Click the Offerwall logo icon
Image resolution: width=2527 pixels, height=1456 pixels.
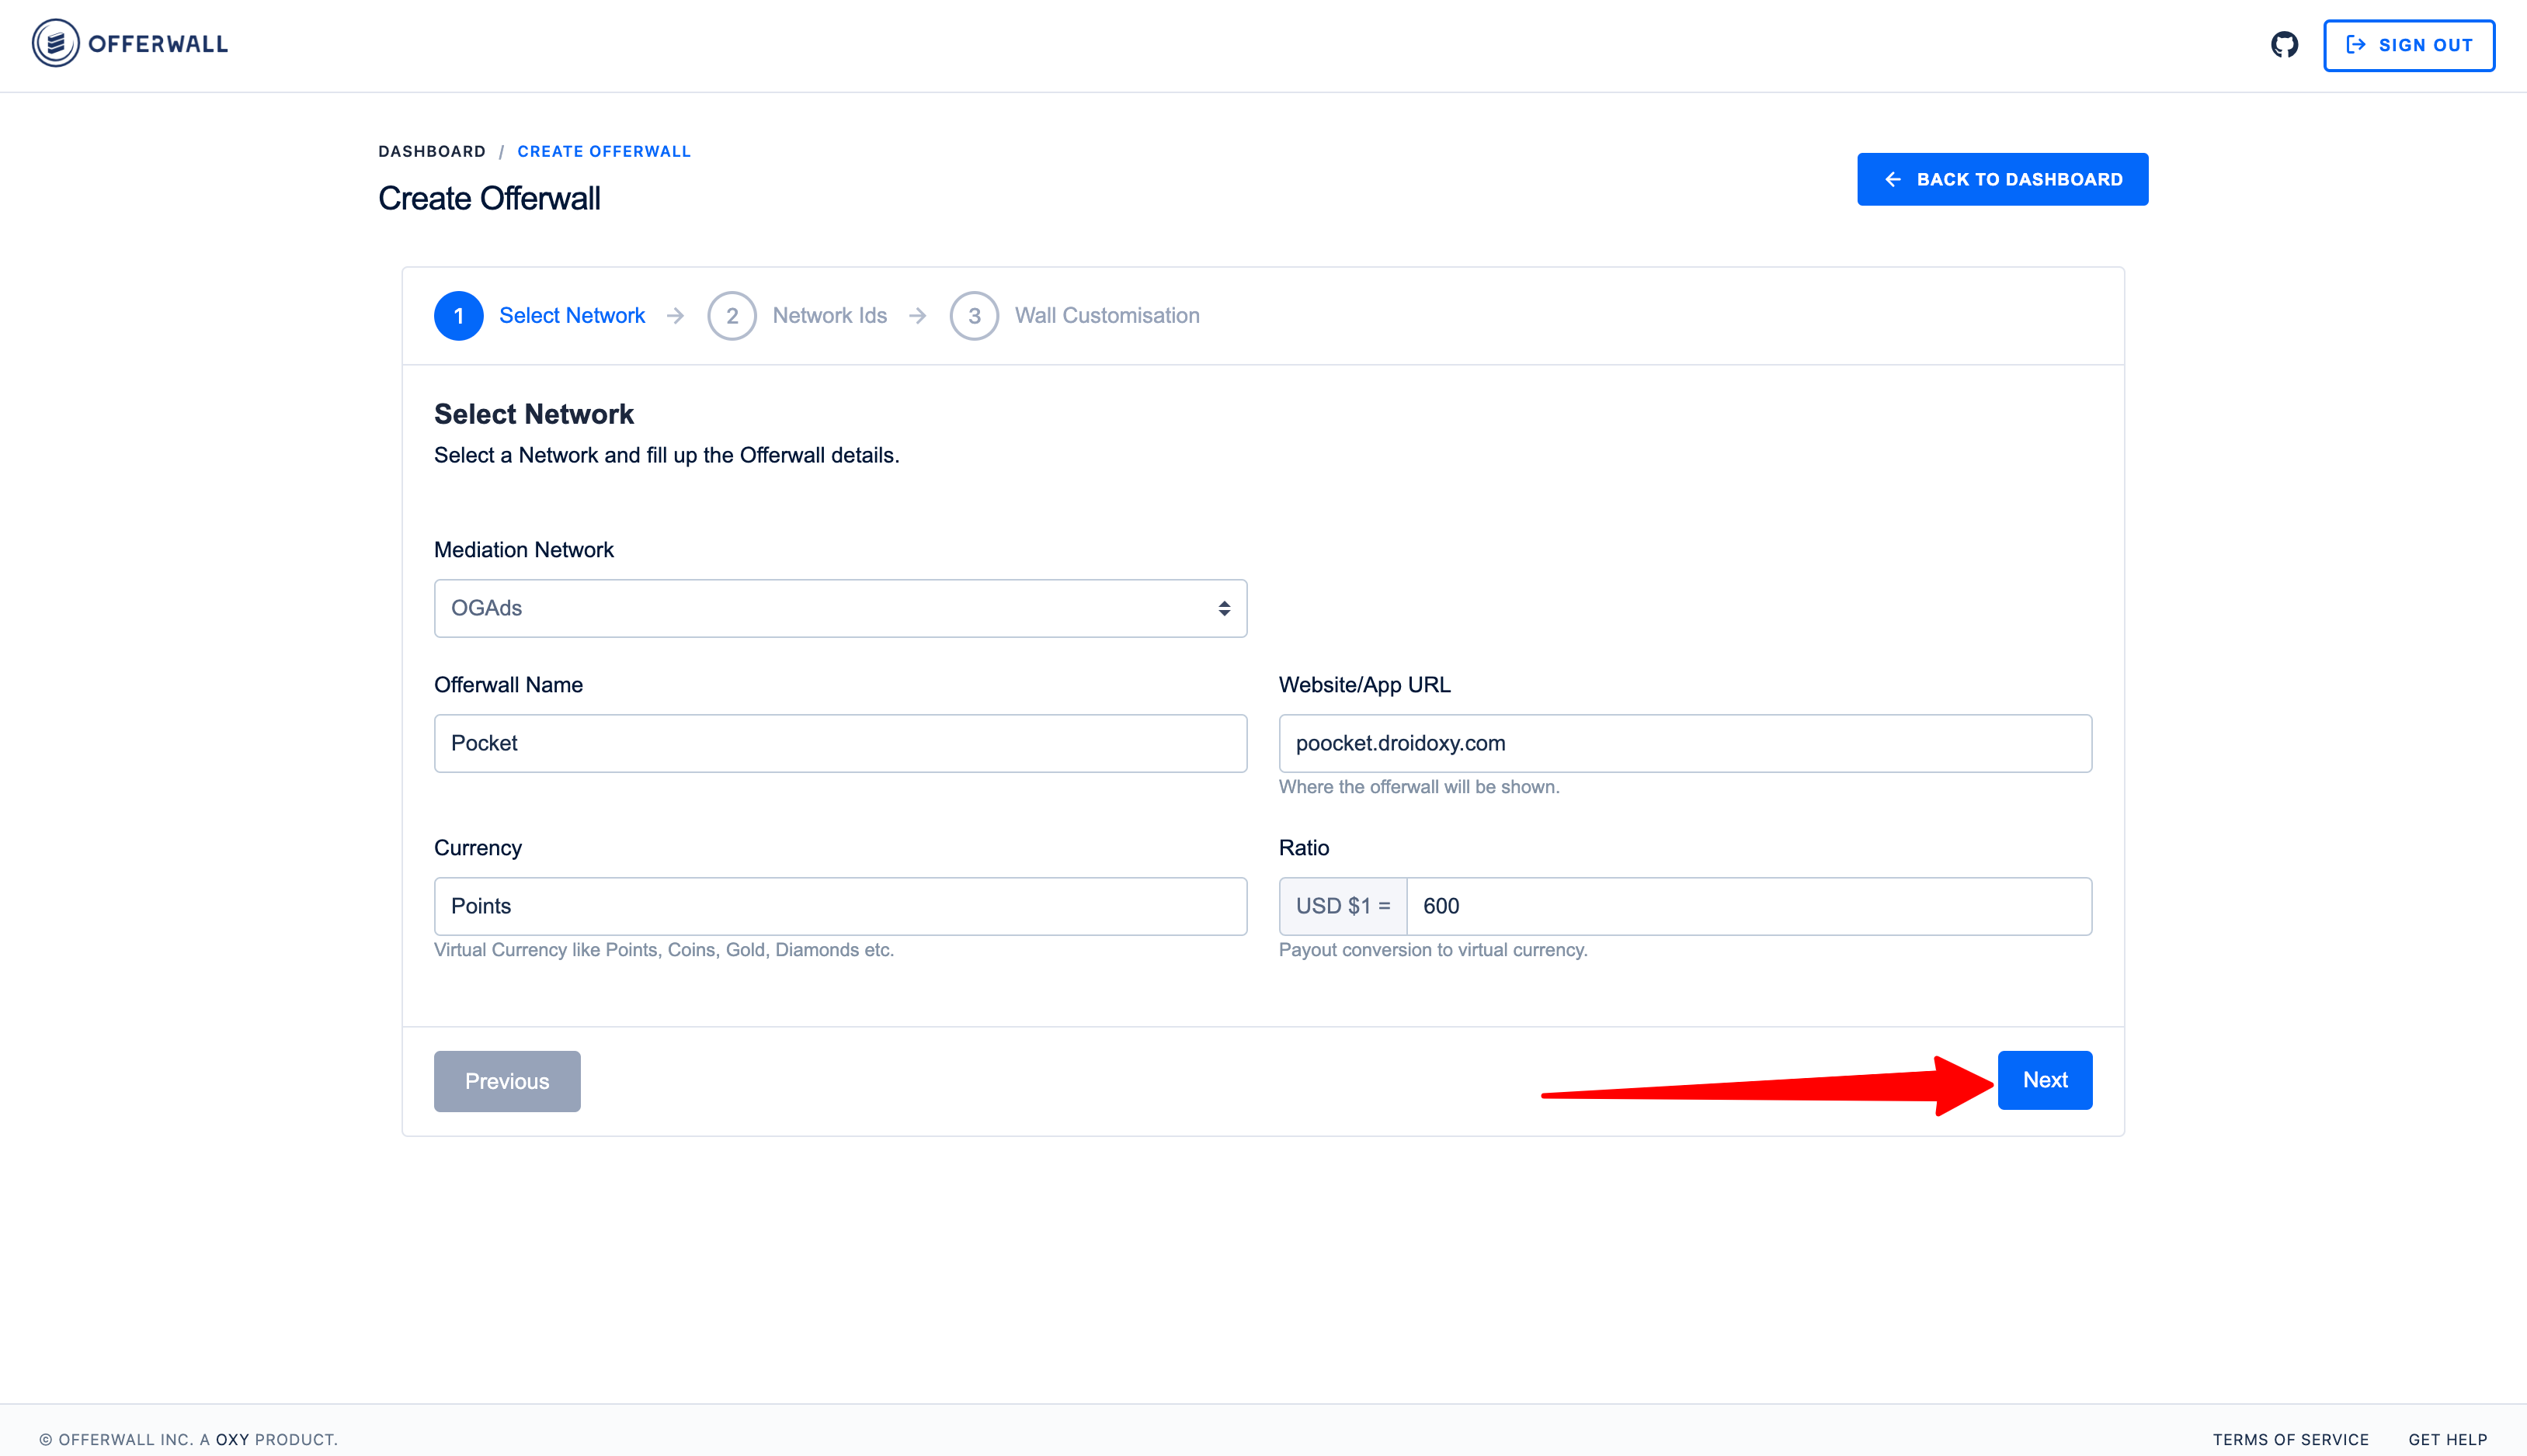(x=55, y=44)
